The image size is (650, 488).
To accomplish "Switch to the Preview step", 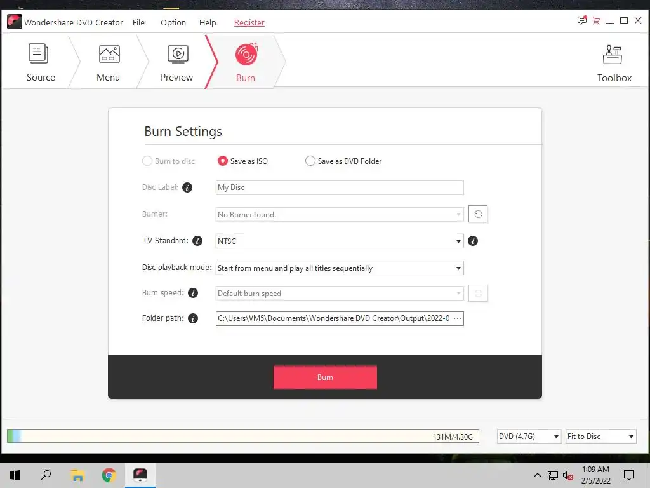I will click(177, 62).
